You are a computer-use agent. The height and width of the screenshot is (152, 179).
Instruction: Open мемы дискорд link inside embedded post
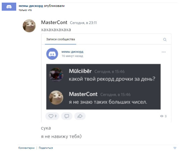[73, 52]
